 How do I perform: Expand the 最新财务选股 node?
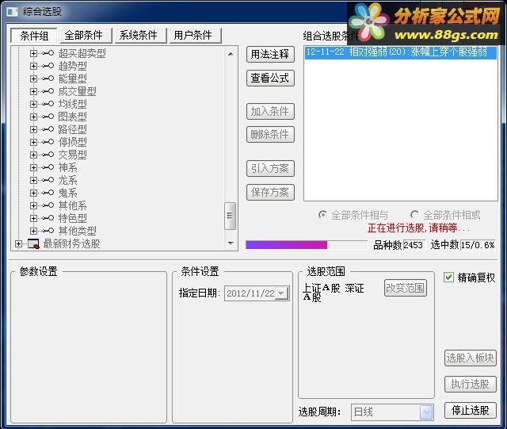[18, 243]
